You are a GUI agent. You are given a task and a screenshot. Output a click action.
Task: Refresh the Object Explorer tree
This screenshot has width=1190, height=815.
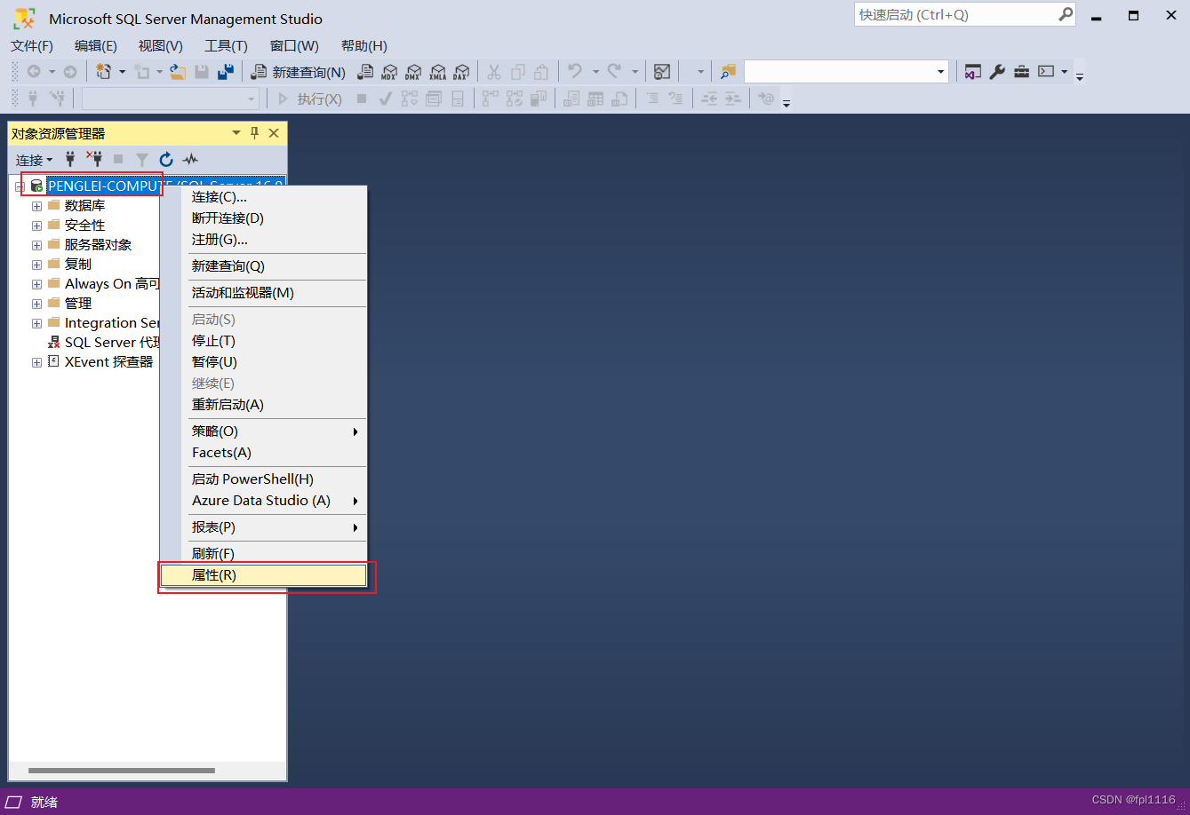click(x=166, y=160)
